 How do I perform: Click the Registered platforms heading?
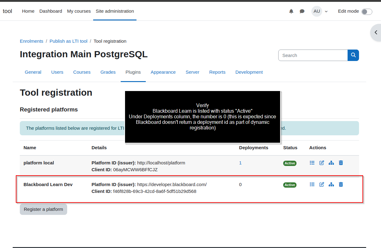tap(49, 110)
